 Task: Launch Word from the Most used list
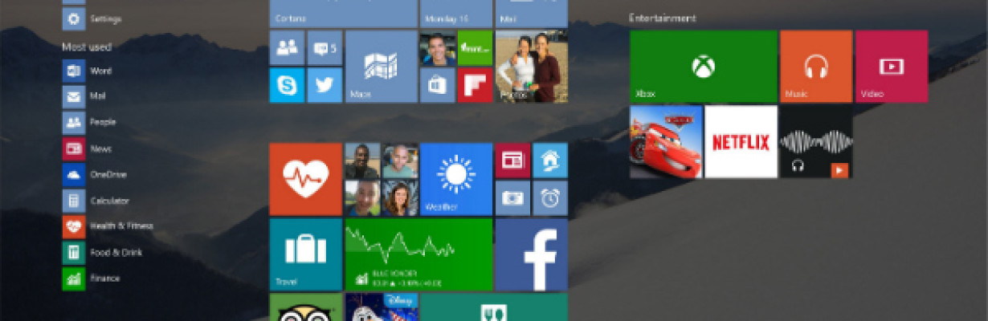pos(87,71)
